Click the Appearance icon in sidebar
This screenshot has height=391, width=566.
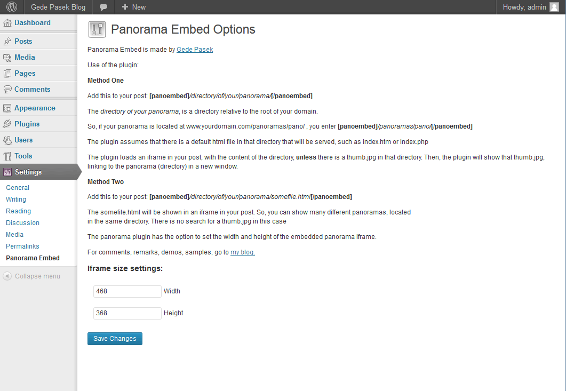[x=7, y=108]
